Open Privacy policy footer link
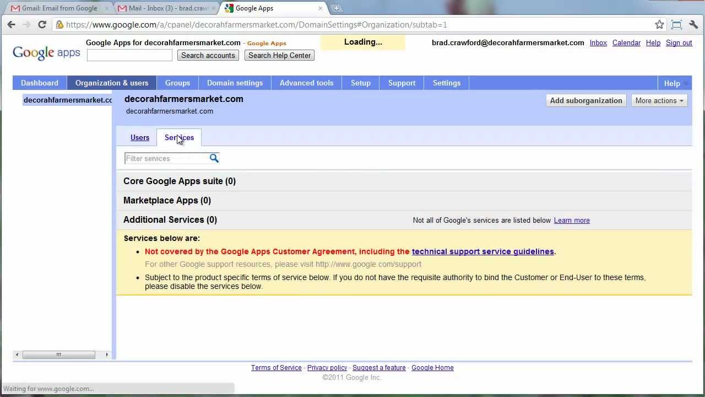This screenshot has height=397, width=705. tap(327, 368)
